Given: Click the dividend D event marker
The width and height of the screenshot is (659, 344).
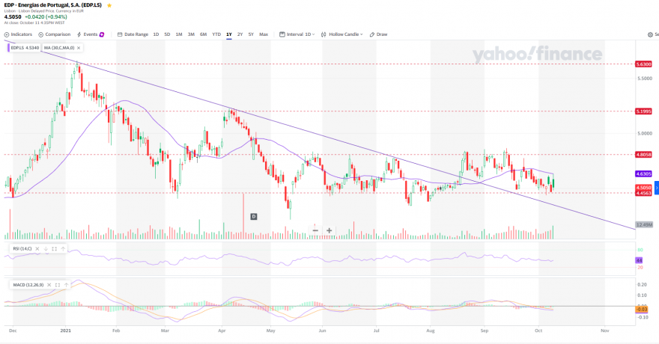Looking at the screenshot, I should [x=253, y=216].
